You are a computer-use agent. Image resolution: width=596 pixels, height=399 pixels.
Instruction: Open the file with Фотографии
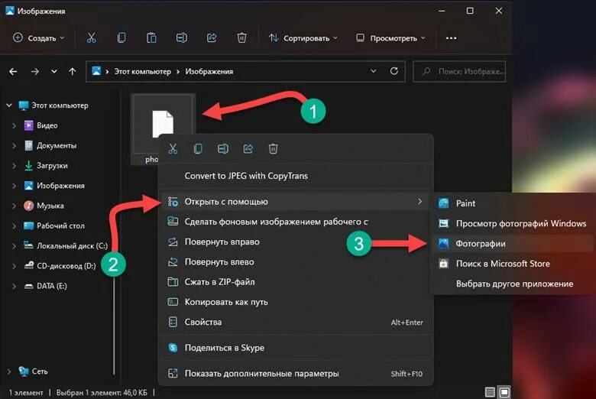pyautogui.click(x=514, y=243)
